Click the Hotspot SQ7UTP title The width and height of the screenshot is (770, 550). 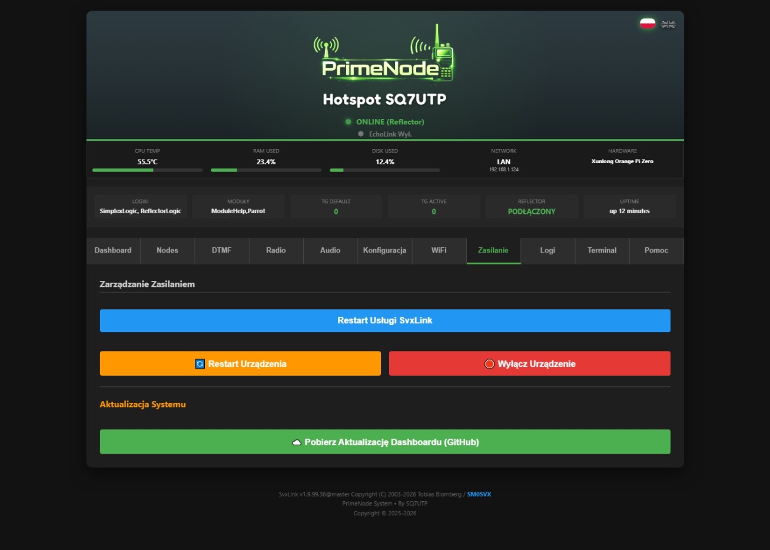click(x=384, y=100)
